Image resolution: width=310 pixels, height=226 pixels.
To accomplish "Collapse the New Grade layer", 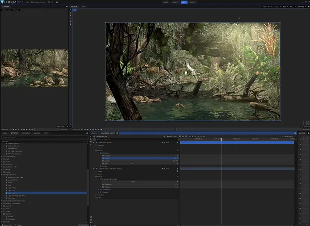I will coord(94,142).
